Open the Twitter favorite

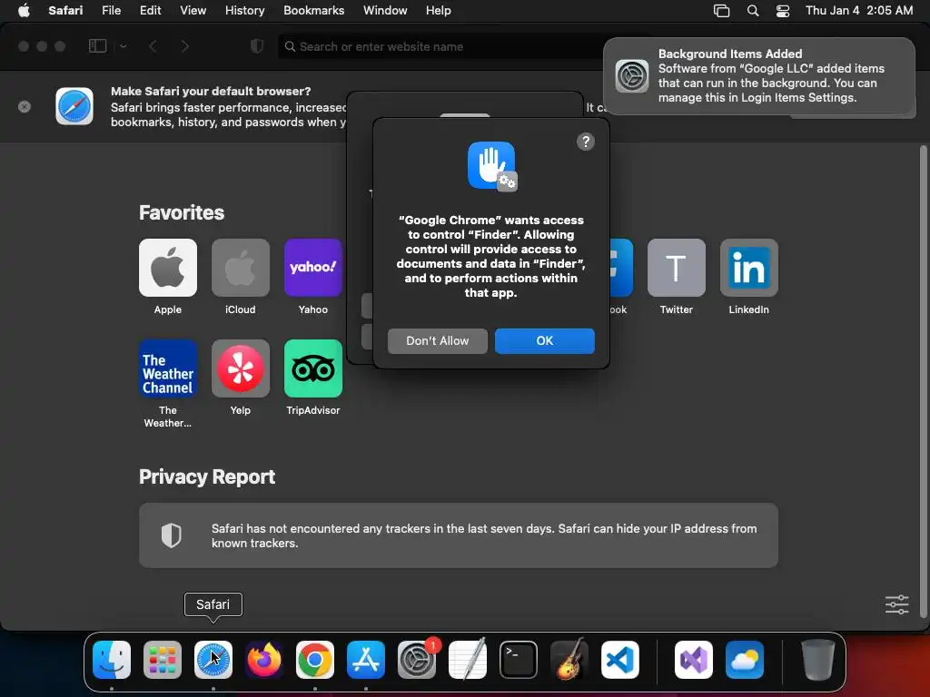click(676, 268)
